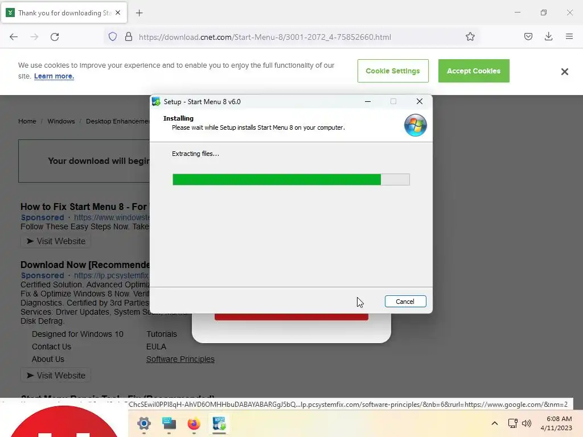Close the Setup - Start Menu 8 dialog
The height and width of the screenshot is (437, 583).
click(420, 101)
